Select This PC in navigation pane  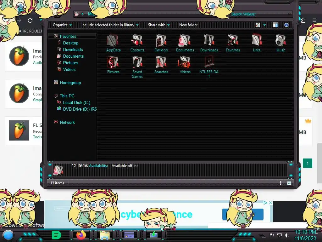pyautogui.click(x=67, y=96)
